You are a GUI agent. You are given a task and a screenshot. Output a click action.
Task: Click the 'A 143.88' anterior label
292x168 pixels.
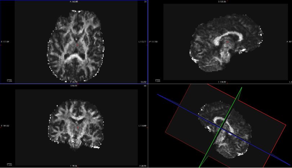click(74, 2)
